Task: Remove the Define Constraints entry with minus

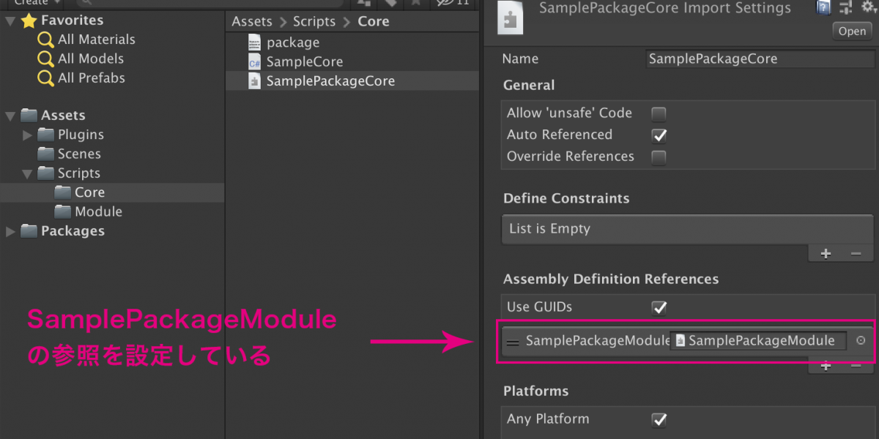Action: pyautogui.click(x=856, y=253)
